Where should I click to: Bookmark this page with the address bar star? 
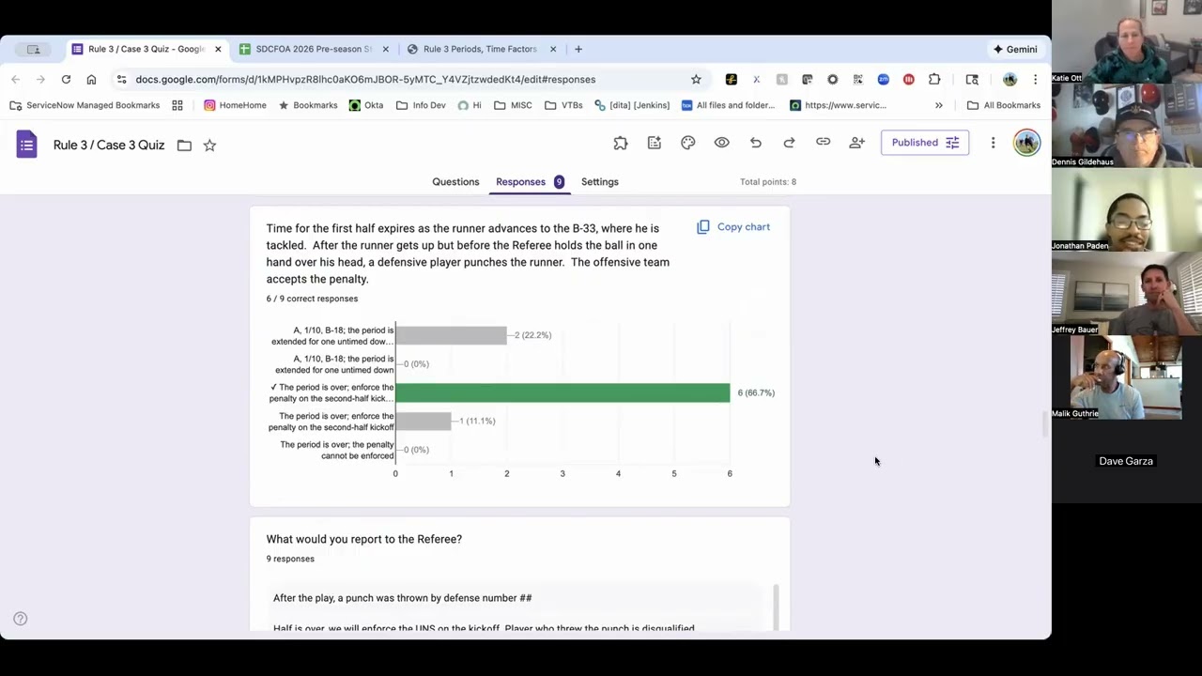(x=696, y=79)
